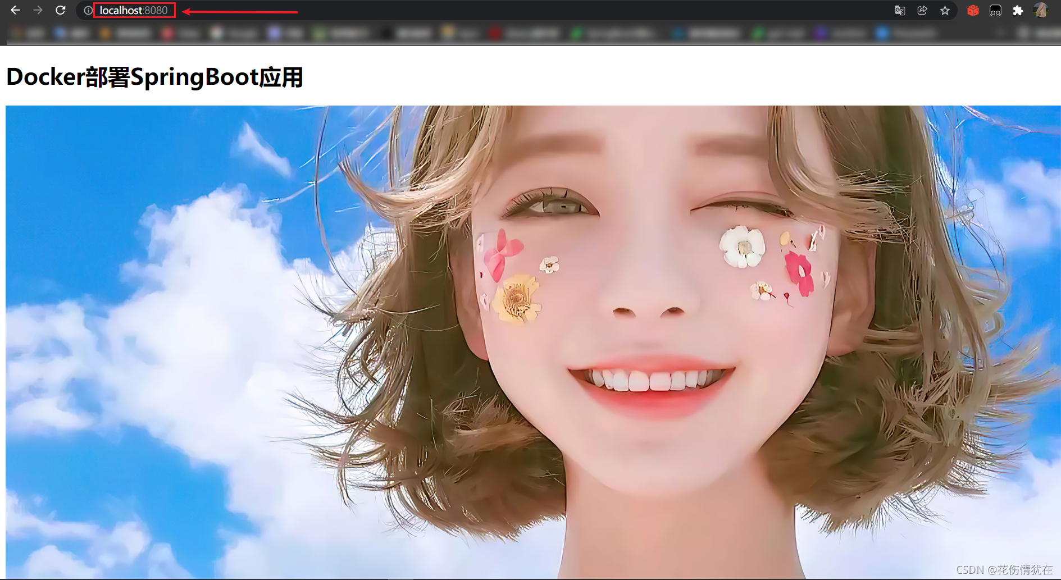This screenshot has width=1061, height=580.
Task: Click the share icon in the toolbar
Action: [x=922, y=10]
